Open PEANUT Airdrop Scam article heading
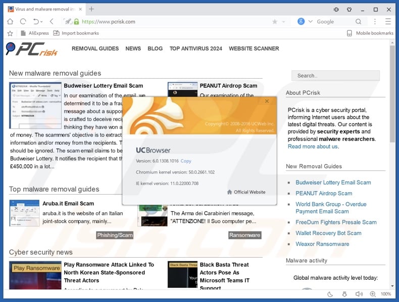Viewport: 399px width, 302px height. (x=228, y=86)
